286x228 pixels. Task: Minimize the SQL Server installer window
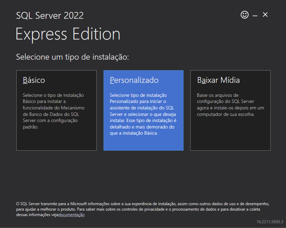pos(255,16)
